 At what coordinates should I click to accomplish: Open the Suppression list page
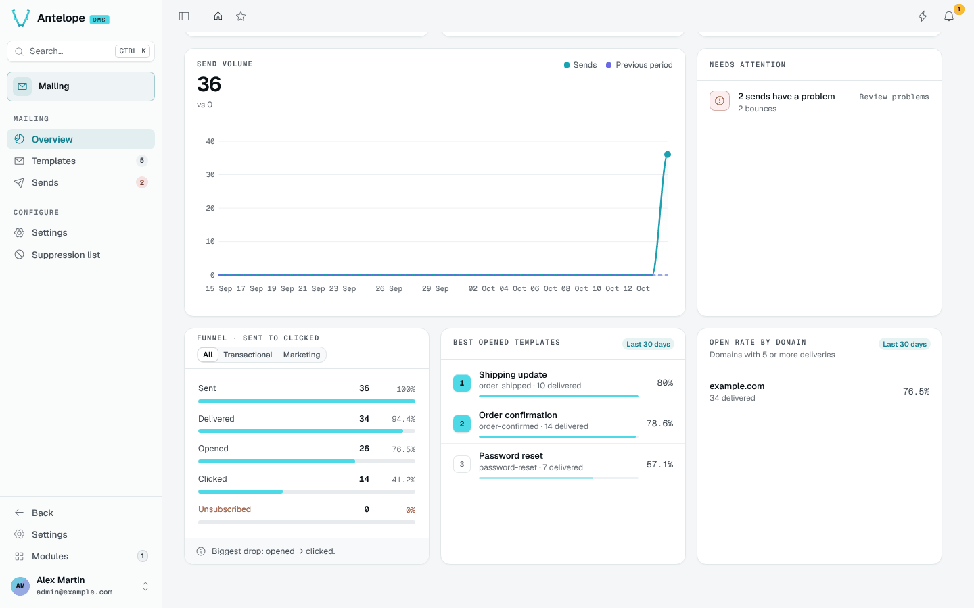80,255
